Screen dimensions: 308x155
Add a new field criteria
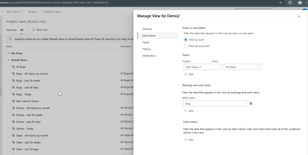[x=188, y=140]
